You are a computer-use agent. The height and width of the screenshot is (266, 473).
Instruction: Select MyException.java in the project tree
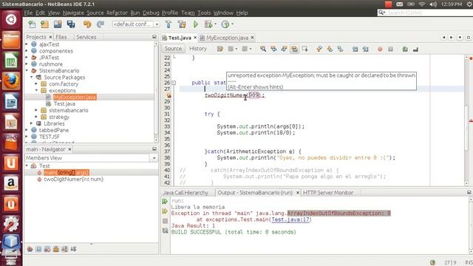(x=75, y=97)
